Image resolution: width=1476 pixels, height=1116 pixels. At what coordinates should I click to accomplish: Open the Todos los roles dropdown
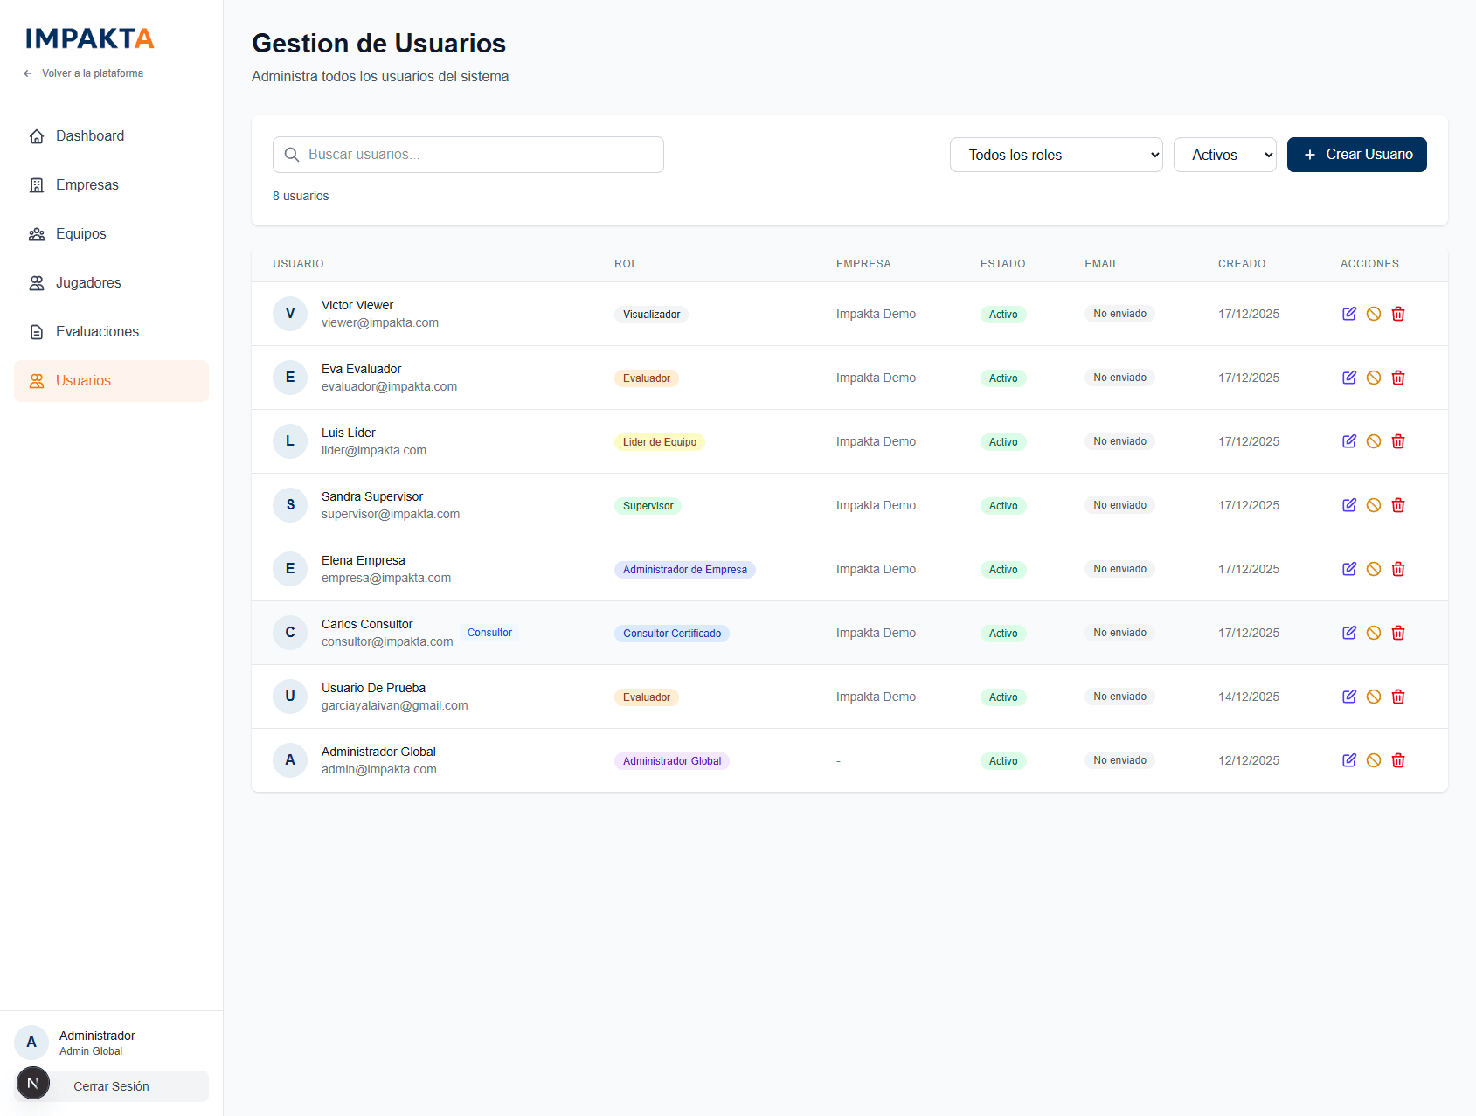click(x=1056, y=155)
